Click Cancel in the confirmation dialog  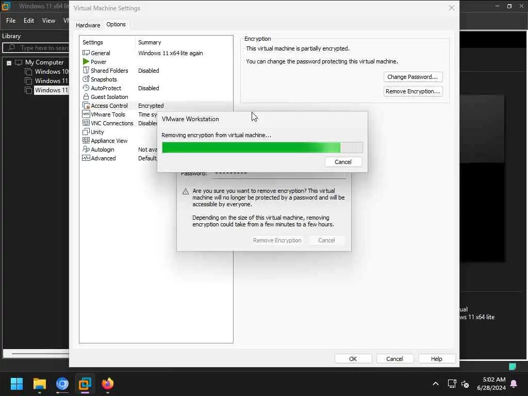tap(326, 240)
